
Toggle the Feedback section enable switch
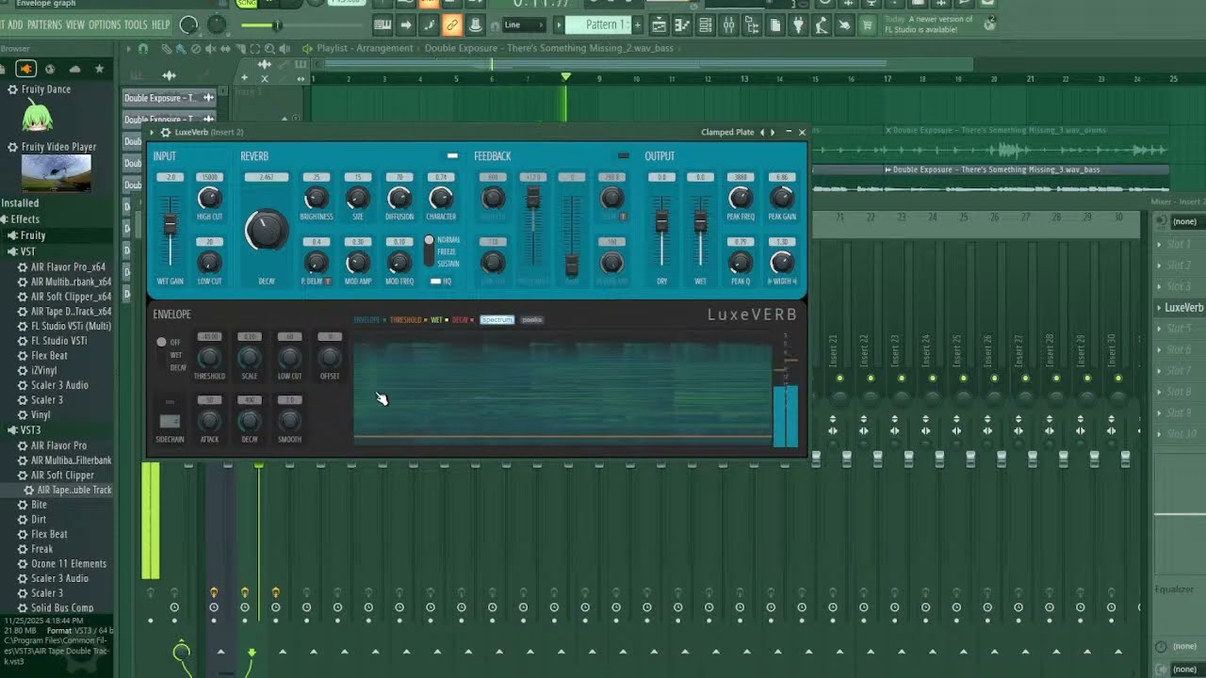(623, 155)
